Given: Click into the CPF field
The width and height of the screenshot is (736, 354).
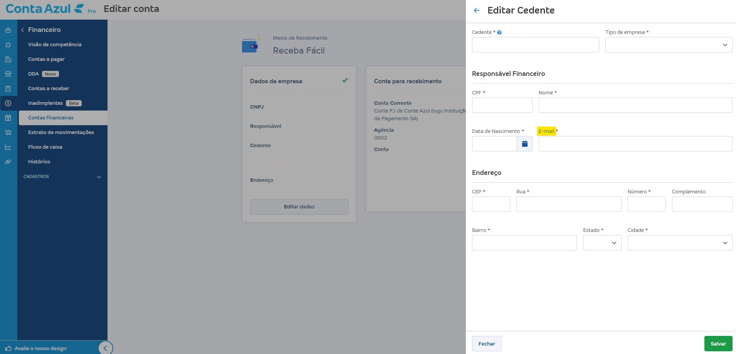Looking at the screenshot, I should [x=502, y=105].
